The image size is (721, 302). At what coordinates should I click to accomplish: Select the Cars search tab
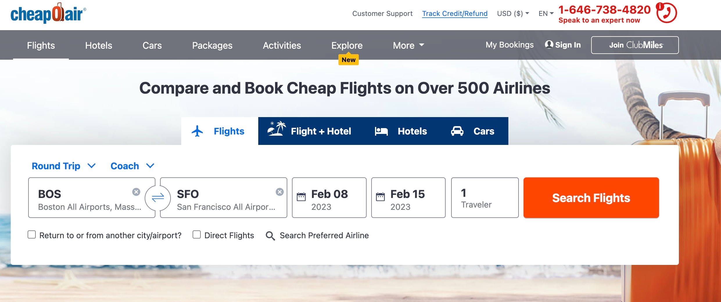[x=473, y=131]
